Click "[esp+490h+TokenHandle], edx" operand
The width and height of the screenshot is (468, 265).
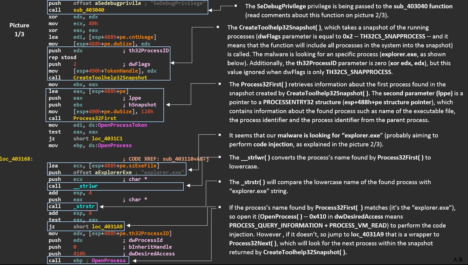(x=115, y=71)
